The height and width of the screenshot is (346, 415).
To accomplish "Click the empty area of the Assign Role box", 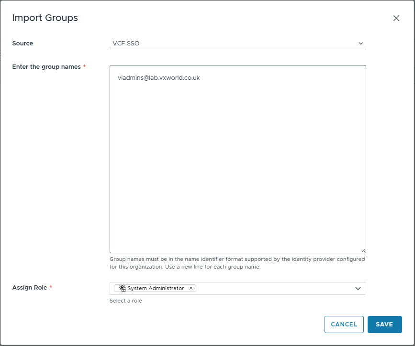I will point(273,288).
